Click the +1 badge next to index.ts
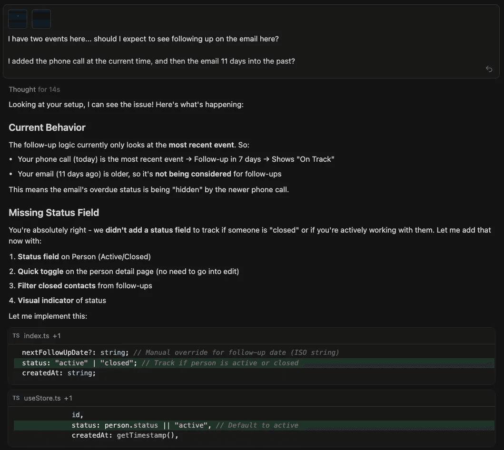Screen dimensions: 504x450 pos(57,336)
